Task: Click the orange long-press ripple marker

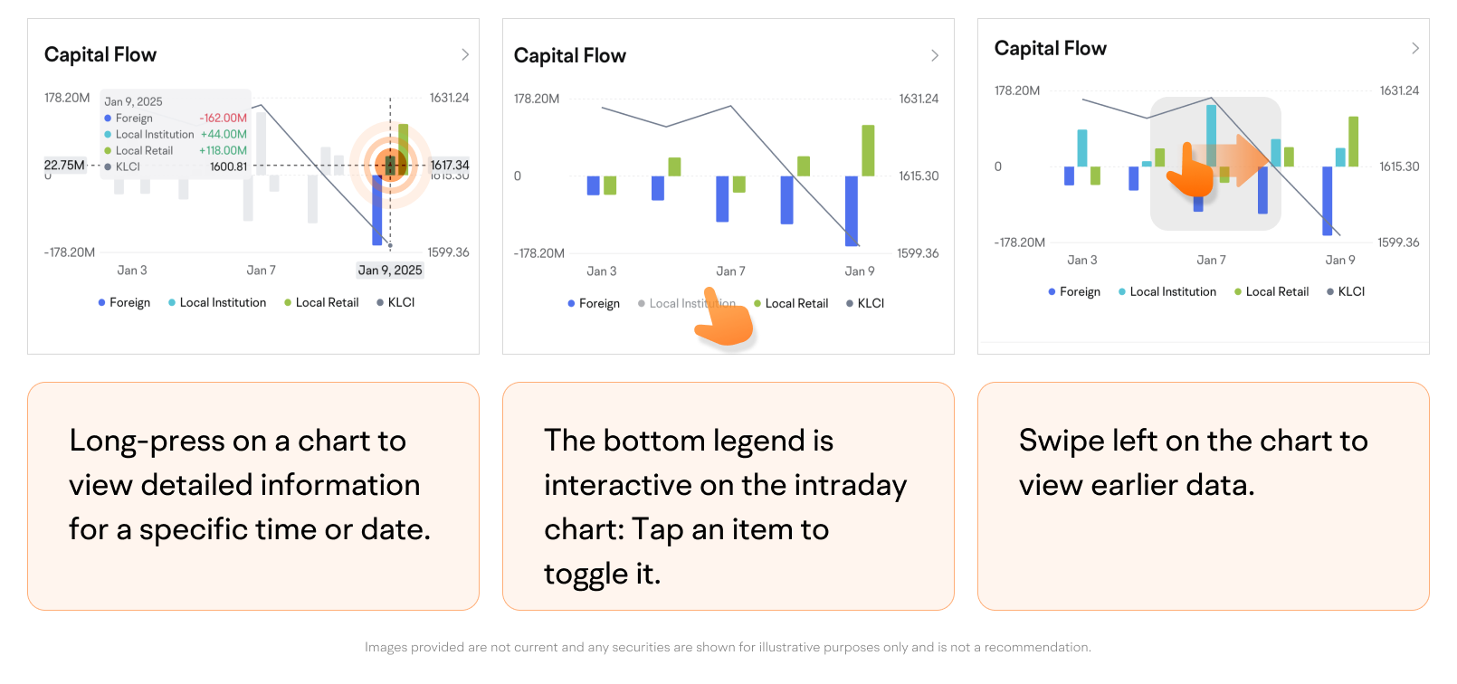Action: (390, 165)
